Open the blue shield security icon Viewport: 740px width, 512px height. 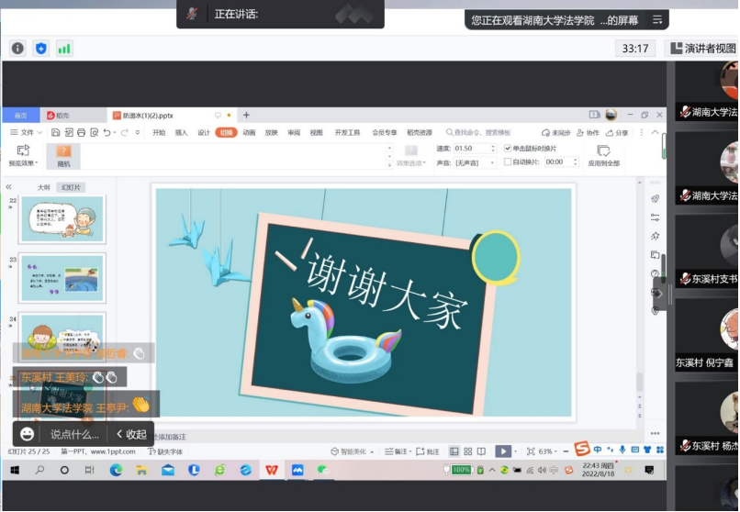point(40,49)
